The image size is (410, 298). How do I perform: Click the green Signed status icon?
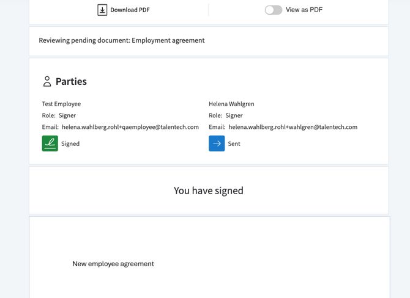coord(50,144)
